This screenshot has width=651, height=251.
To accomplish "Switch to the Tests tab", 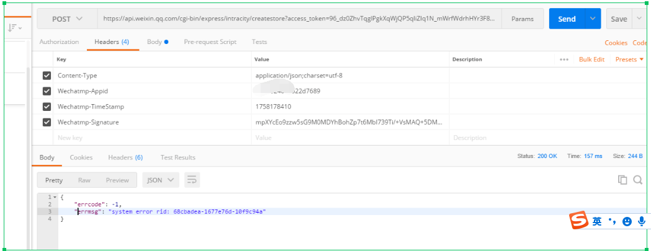I will (x=259, y=42).
